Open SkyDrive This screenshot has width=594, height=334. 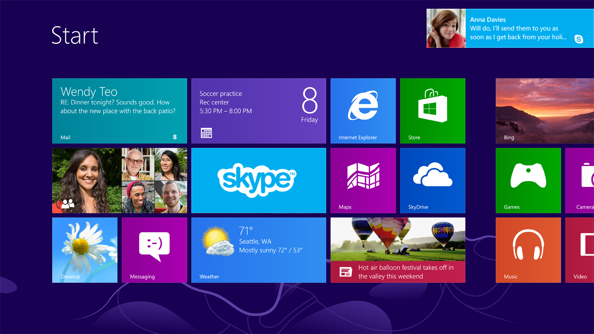[432, 180]
